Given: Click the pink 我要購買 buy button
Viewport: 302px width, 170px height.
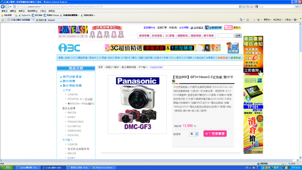Looking at the screenshot, I should (x=215, y=134).
